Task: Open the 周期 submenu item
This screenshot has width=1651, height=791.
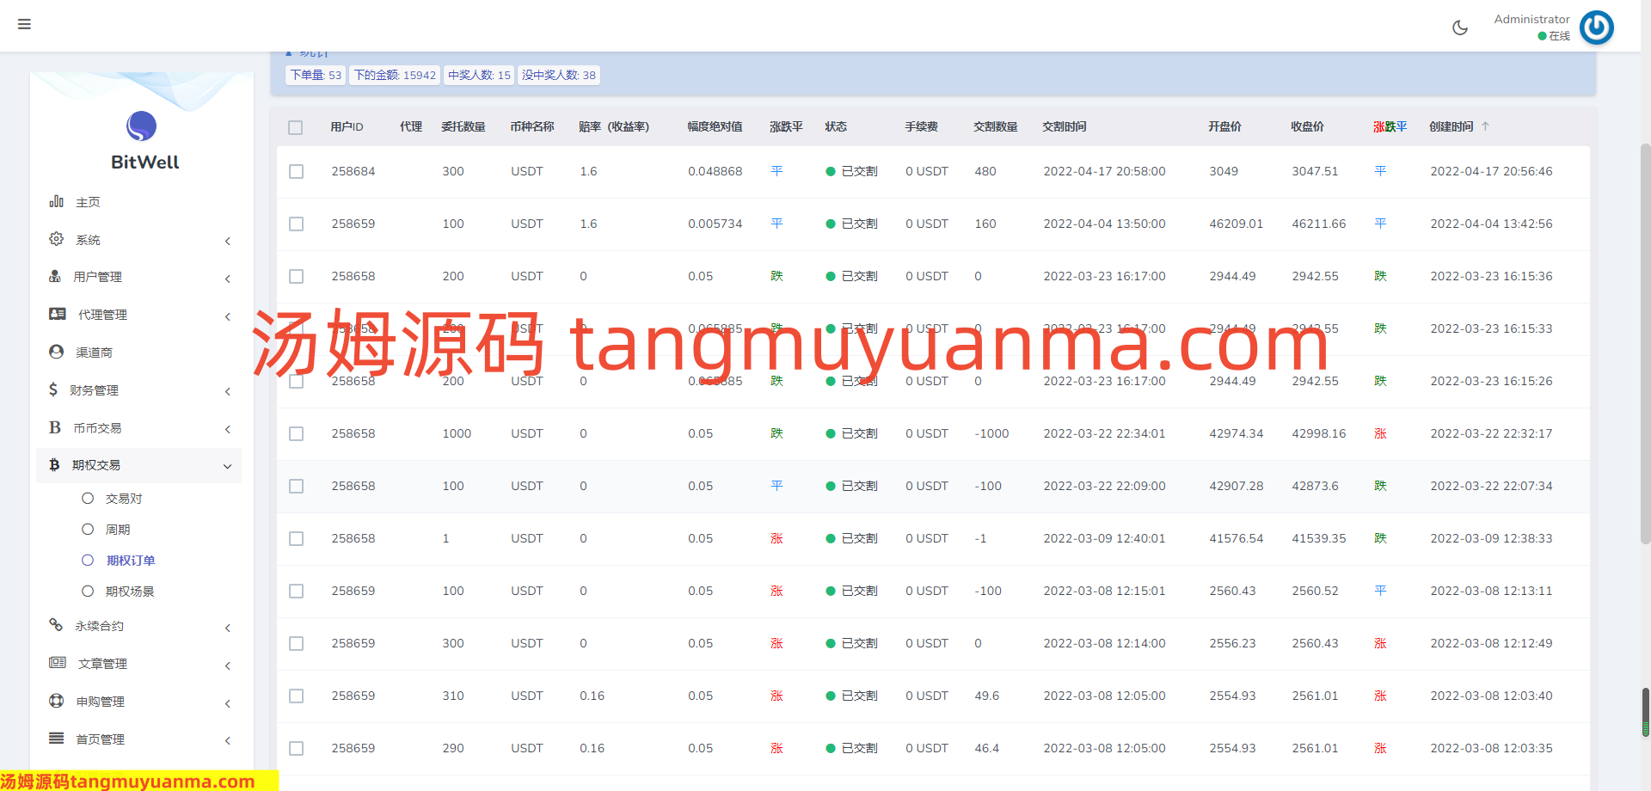Action: (118, 530)
